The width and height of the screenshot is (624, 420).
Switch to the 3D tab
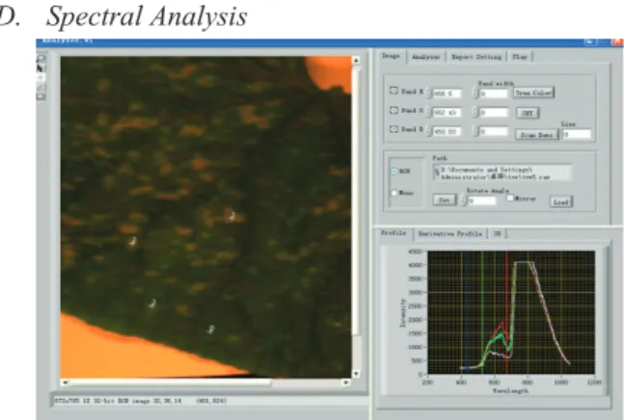497,234
